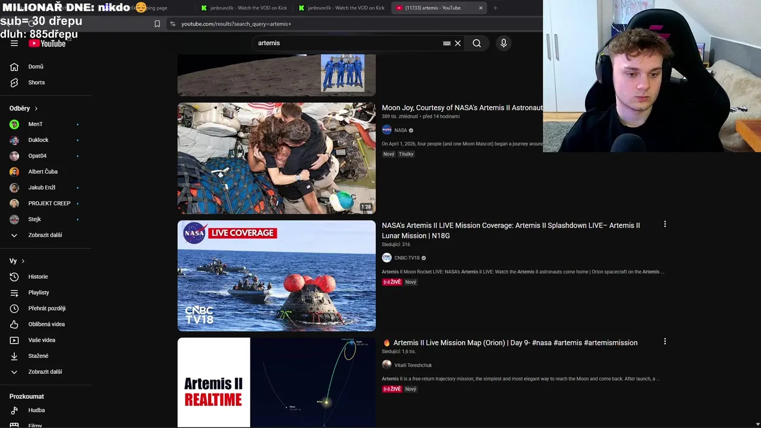This screenshot has width=761, height=428.
Task: Open the Přehrát později list
Action: [46, 309]
